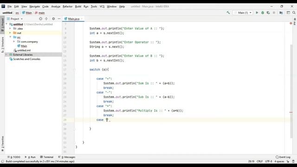Close the Main.java editor tab
The height and width of the screenshot is (167, 297).
(x=82, y=19)
